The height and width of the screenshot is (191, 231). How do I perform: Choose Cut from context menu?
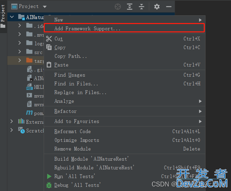[x=124, y=39]
